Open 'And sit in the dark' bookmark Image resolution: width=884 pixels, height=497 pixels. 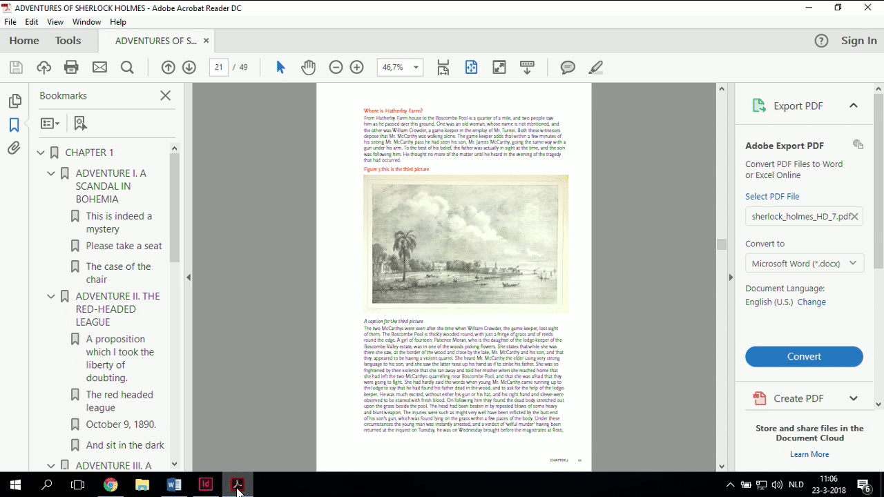[x=125, y=445]
